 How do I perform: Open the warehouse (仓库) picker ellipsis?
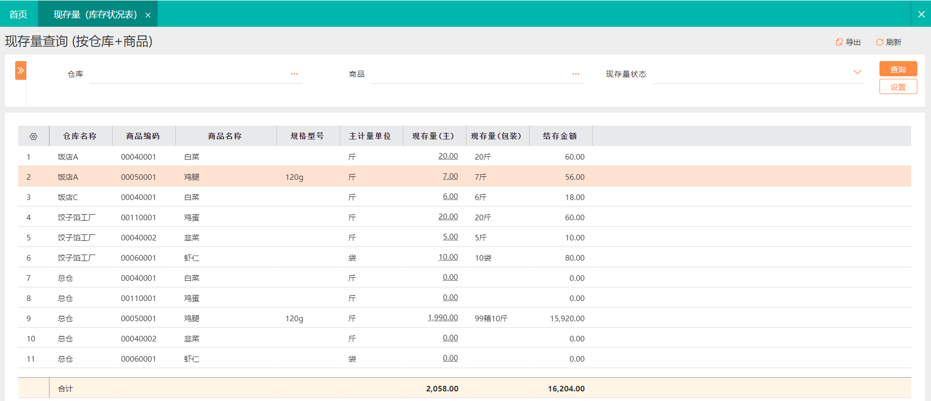coord(294,74)
